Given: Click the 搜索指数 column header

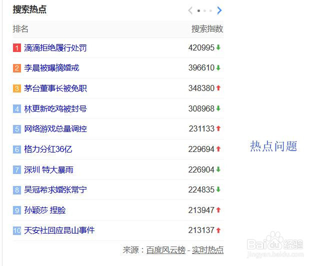Looking at the screenshot, I should [x=207, y=29].
